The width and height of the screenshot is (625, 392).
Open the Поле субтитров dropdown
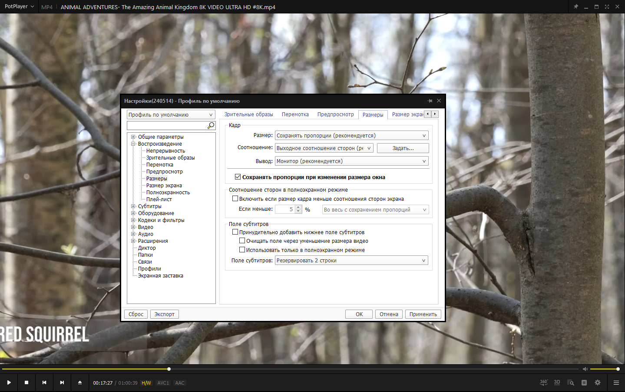[x=352, y=261]
